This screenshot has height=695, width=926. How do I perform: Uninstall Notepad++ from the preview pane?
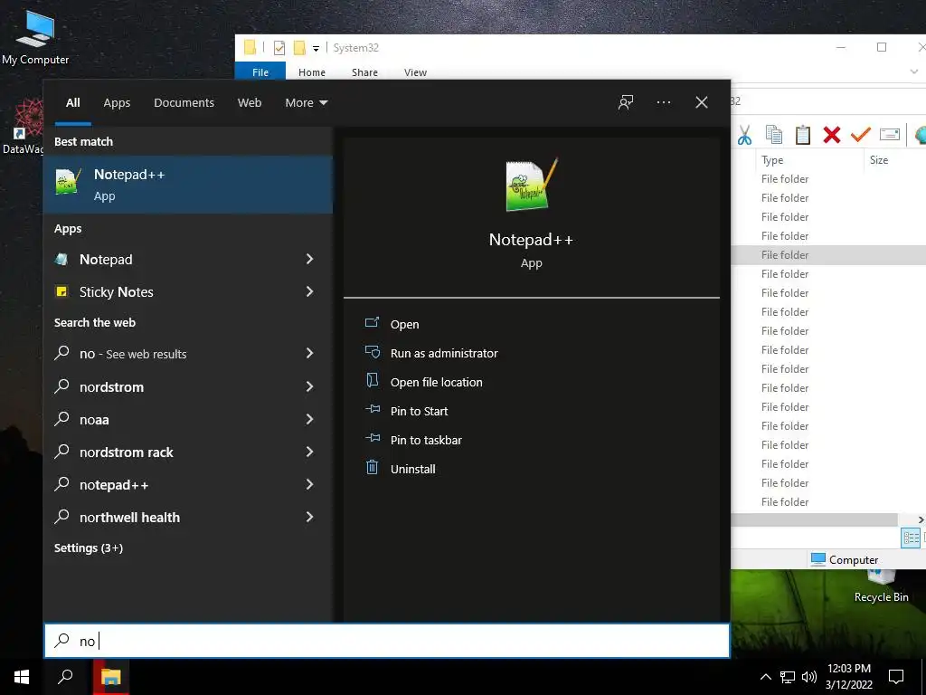[412, 470]
